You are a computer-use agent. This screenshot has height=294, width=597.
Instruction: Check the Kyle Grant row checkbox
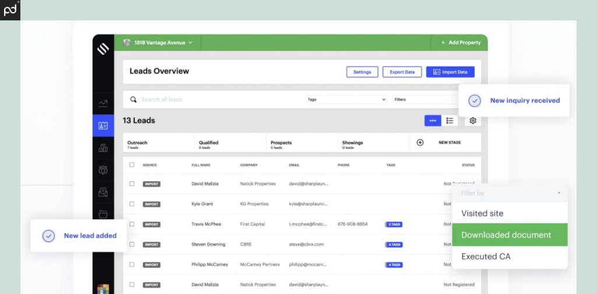[132, 204]
